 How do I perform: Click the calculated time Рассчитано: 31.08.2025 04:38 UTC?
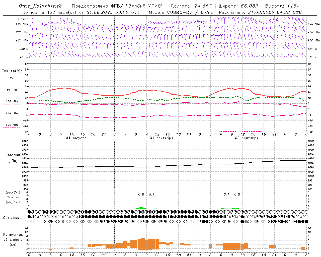pyautogui.click(x=260, y=12)
